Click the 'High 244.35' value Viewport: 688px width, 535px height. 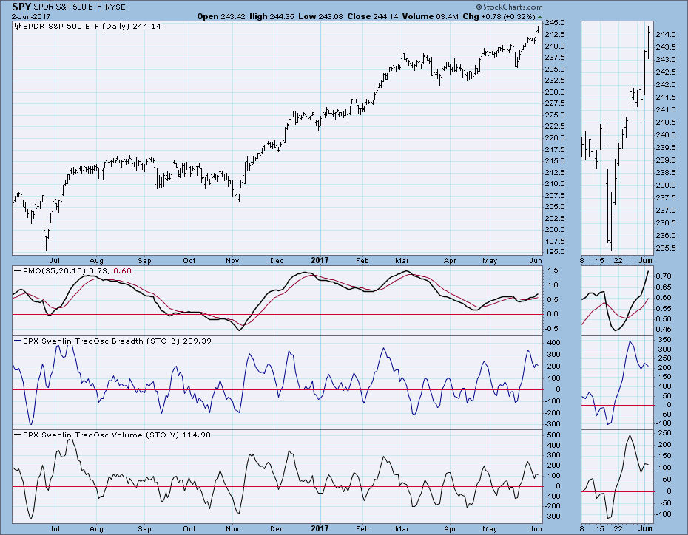272,17
